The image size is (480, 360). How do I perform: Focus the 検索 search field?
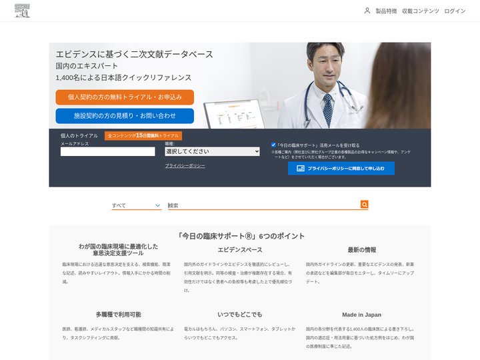click(x=264, y=205)
